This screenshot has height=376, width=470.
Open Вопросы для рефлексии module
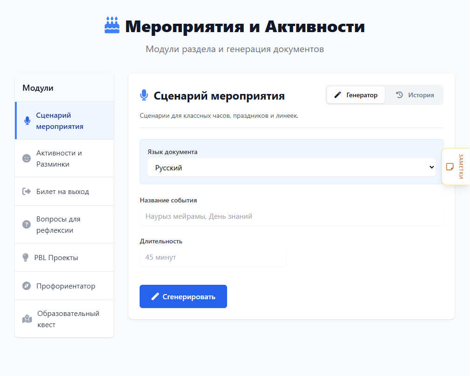64,224
